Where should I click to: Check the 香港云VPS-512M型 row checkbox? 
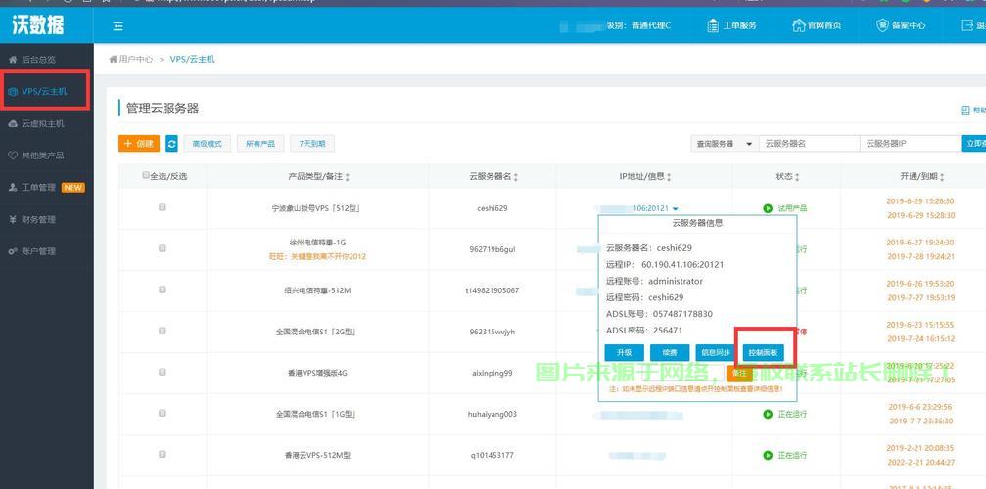point(163,454)
